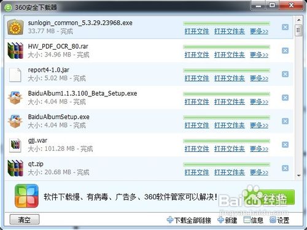Clear the list with 清空 button

pos(25,220)
